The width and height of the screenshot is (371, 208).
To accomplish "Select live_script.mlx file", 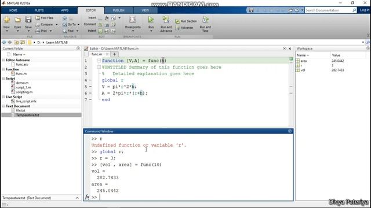I will (x=26, y=102).
